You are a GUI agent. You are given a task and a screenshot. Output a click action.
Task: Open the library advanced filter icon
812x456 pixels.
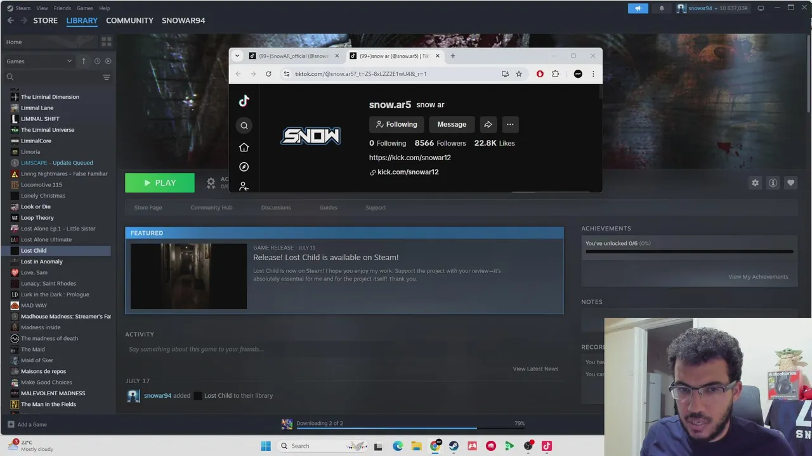(106, 77)
